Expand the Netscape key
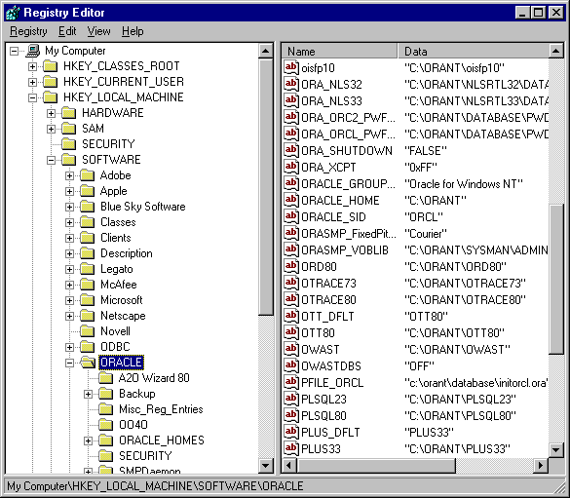 point(69,316)
